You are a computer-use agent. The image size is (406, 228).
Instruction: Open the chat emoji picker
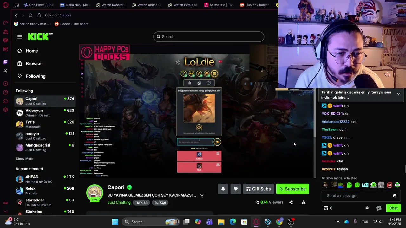[x=395, y=196]
